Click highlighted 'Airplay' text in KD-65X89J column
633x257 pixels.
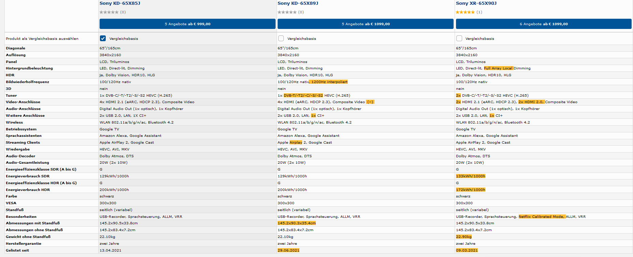coord(296,143)
